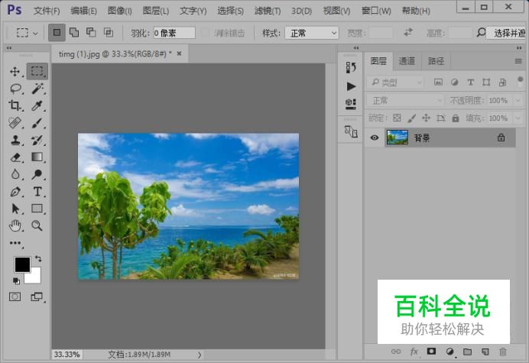Select the Zoom tool in toolbar
529x363 pixels.
[x=37, y=226]
